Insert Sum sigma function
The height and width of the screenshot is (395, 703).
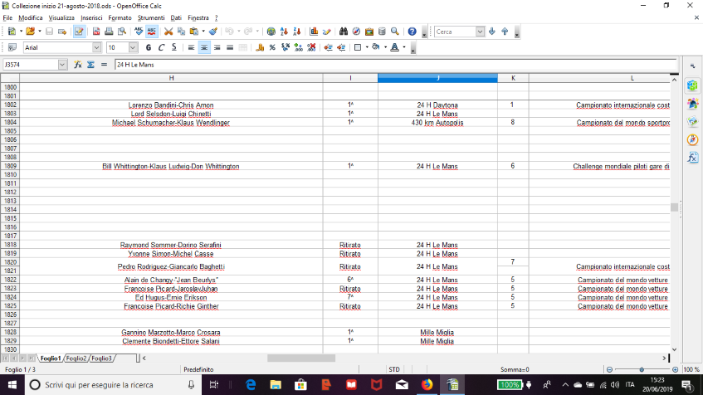90,65
